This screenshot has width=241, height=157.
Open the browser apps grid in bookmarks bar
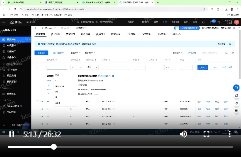[4, 15]
